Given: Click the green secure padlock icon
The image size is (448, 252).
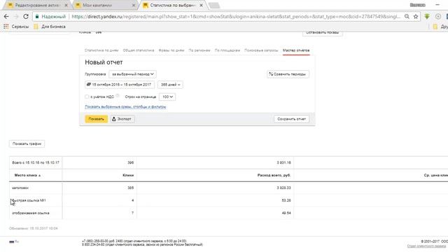Looking at the screenshot, I should 37,17.
